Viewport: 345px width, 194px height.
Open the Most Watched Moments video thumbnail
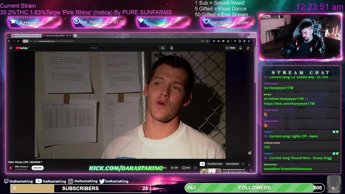click(x=211, y=171)
